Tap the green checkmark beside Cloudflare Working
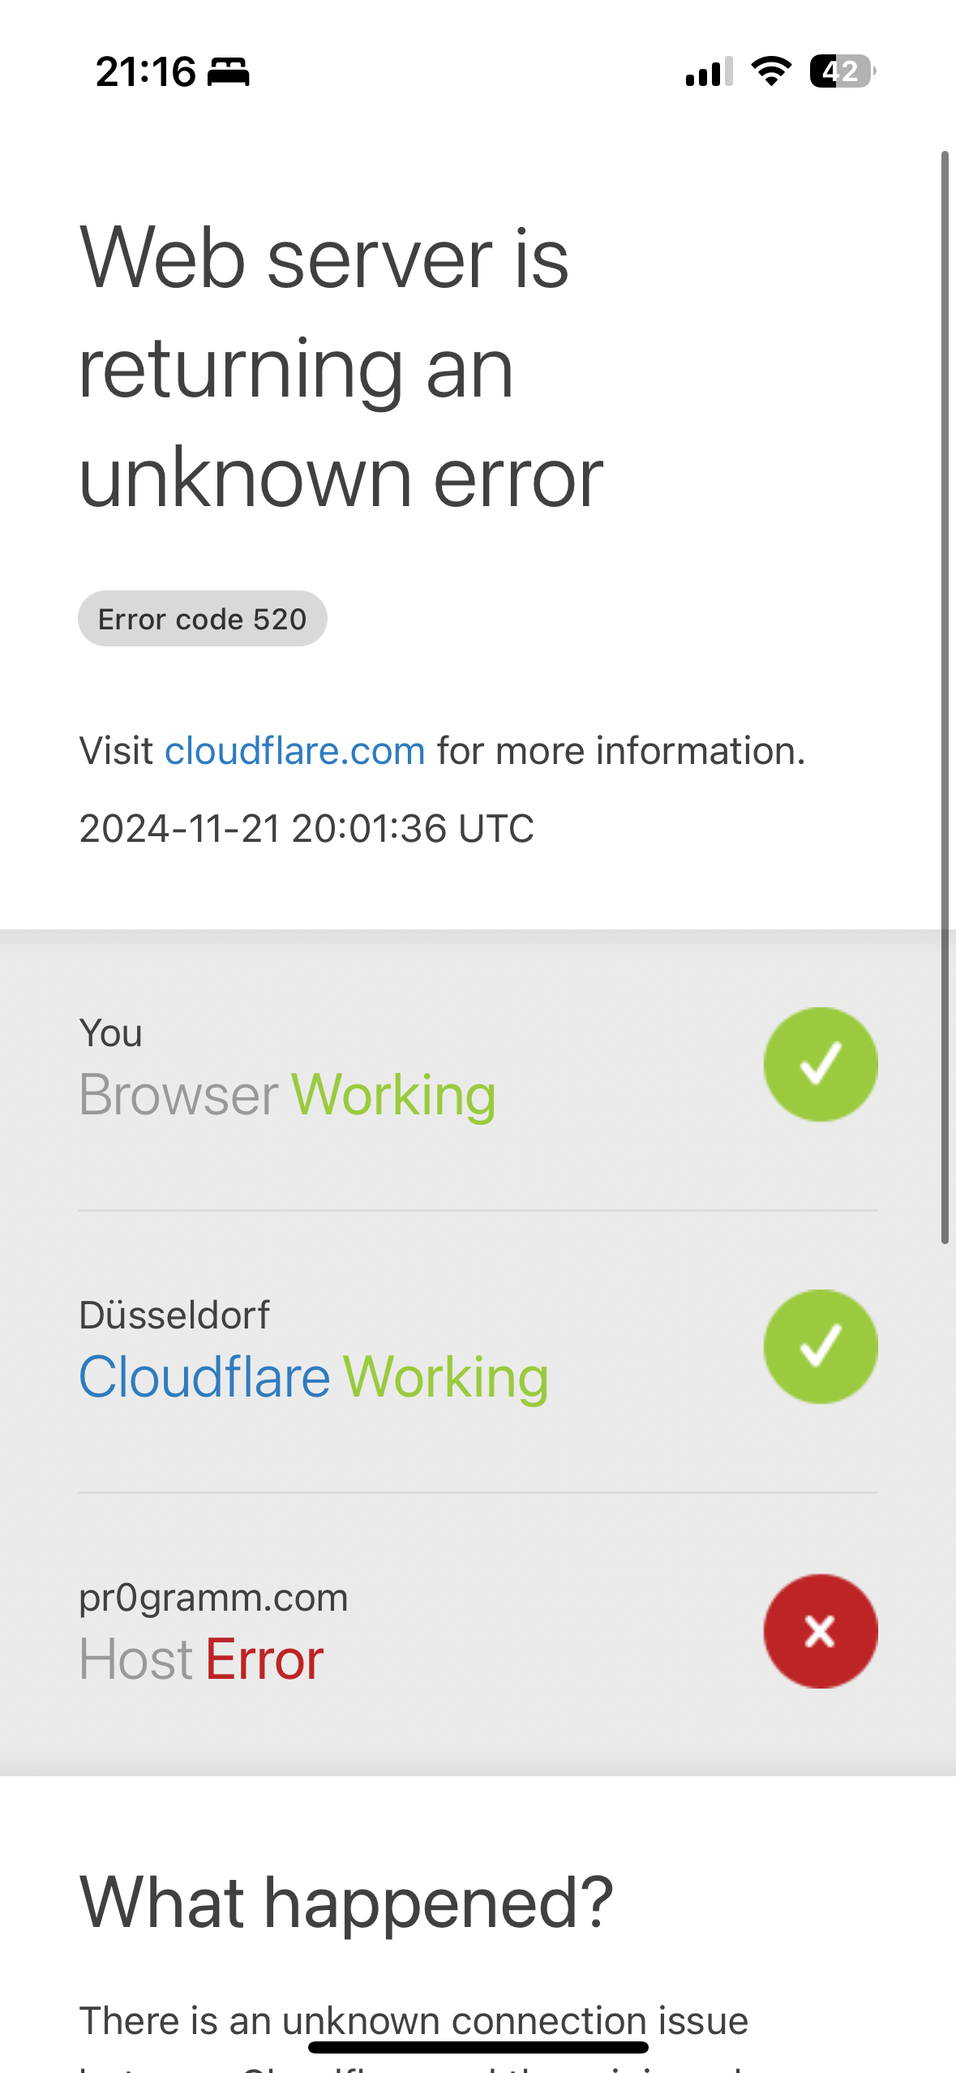Image resolution: width=956 pixels, height=2073 pixels. [x=820, y=1346]
